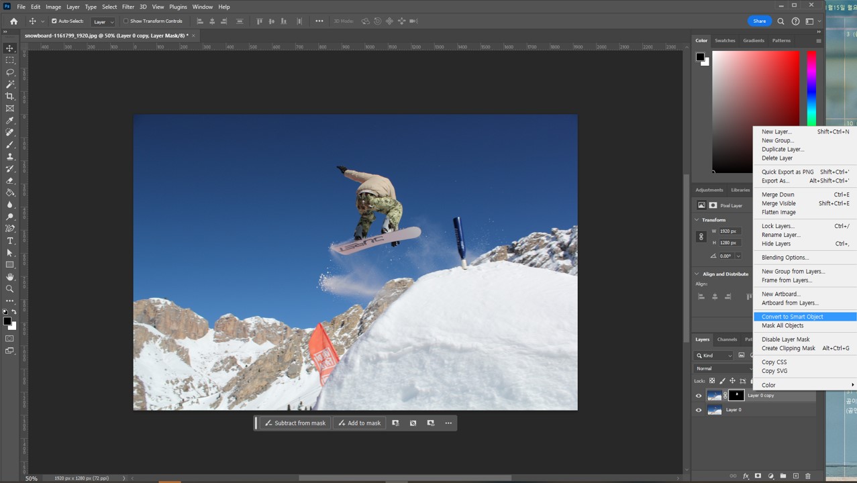This screenshot has width=857, height=483.
Task: Select the Horizontal Type tool
Action: [9, 241]
